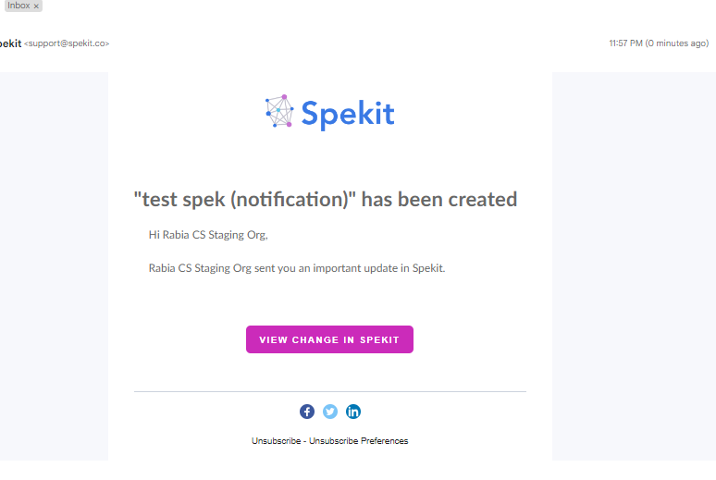Image resolution: width=716 pixels, height=480 pixels.
Task: Open the Twitter bird icon
Action: (330, 412)
